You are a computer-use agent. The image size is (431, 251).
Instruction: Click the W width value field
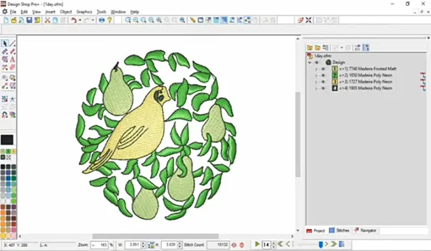coord(133,245)
